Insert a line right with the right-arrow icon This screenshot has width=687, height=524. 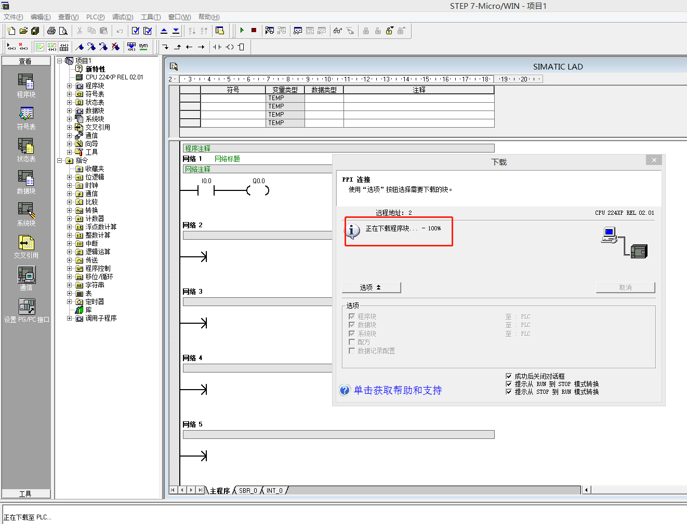click(x=201, y=47)
